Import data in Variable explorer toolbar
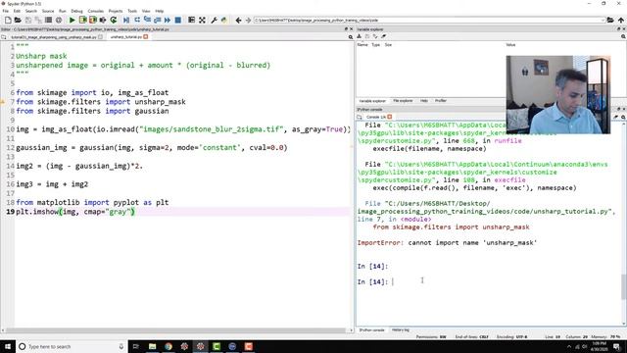Viewport: 627px width, 353px height. [360, 36]
